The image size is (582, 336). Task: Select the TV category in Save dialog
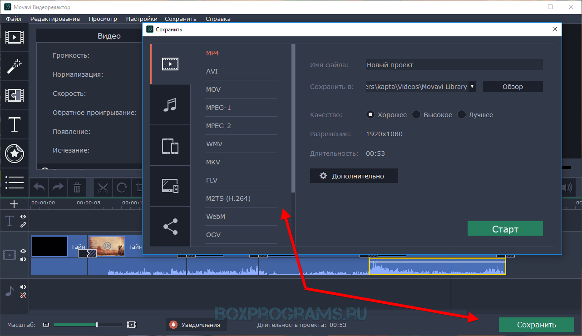point(170,186)
